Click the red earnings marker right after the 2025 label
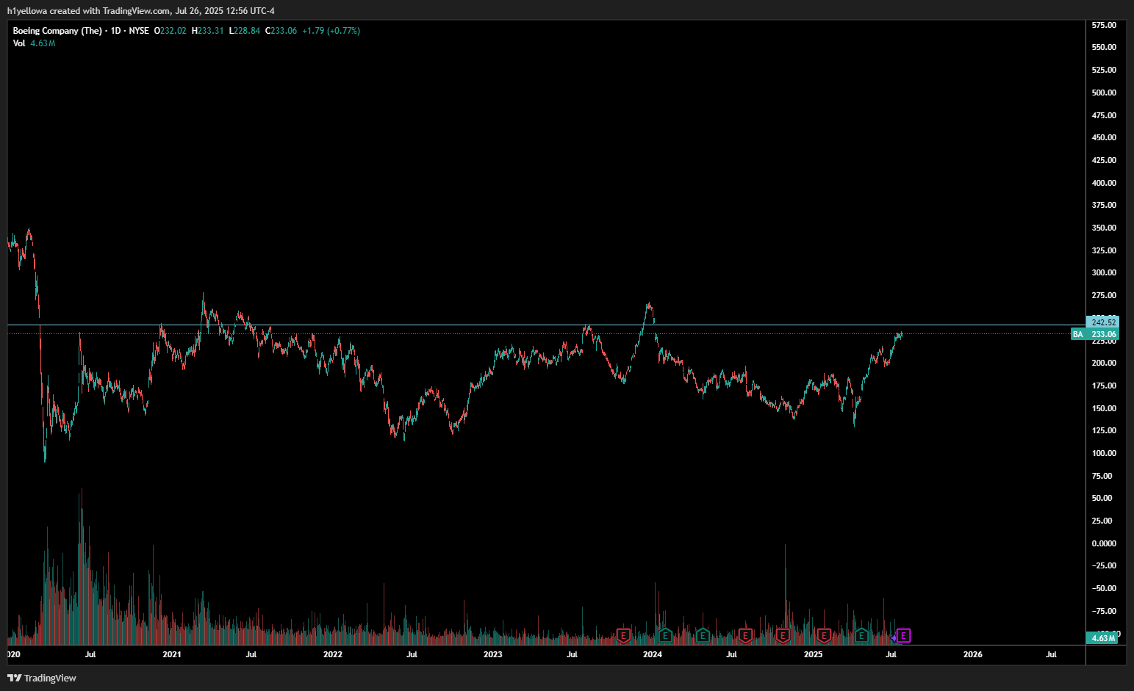1134x691 pixels. (x=824, y=635)
